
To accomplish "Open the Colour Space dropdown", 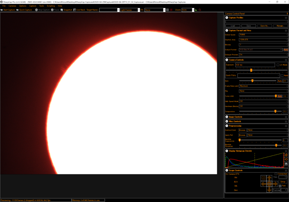I will pos(263,35).
